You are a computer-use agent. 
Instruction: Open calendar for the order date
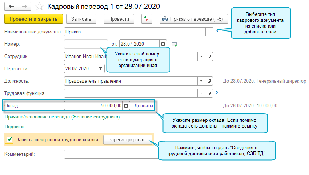164,44
